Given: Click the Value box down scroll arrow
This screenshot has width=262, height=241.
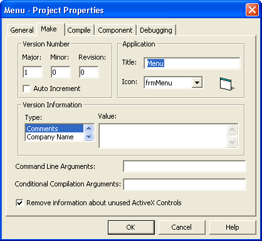Looking at the screenshot, I should click(x=232, y=142).
